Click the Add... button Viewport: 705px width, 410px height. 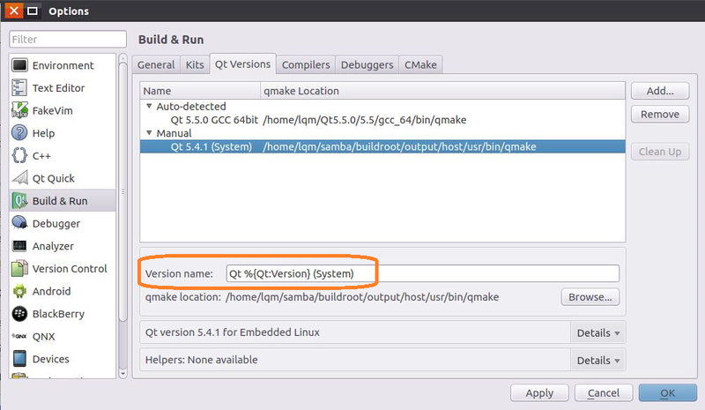[x=659, y=91]
